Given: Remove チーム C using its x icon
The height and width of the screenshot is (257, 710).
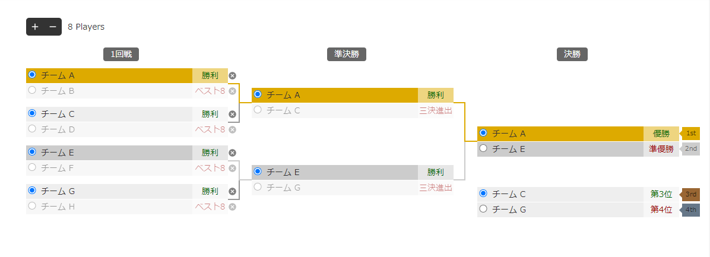Looking at the screenshot, I should pos(232,114).
